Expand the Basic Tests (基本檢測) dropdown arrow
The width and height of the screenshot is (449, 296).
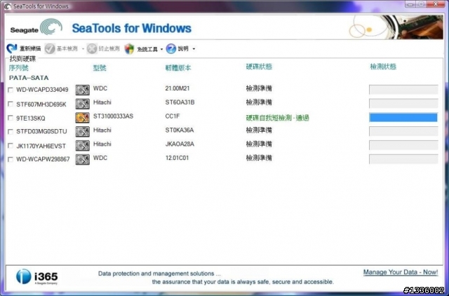[83, 49]
